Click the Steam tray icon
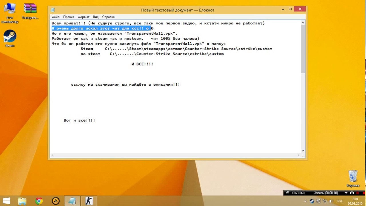Image resolution: width=366 pixels, height=206 pixels. tap(312, 201)
